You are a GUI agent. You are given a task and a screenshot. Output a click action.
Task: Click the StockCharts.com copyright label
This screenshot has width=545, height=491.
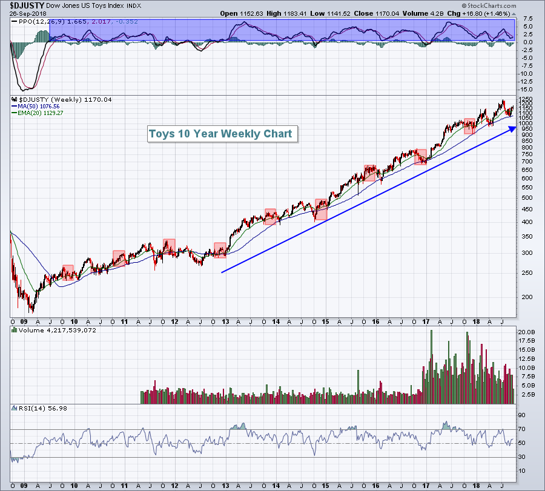pos(489,5)
